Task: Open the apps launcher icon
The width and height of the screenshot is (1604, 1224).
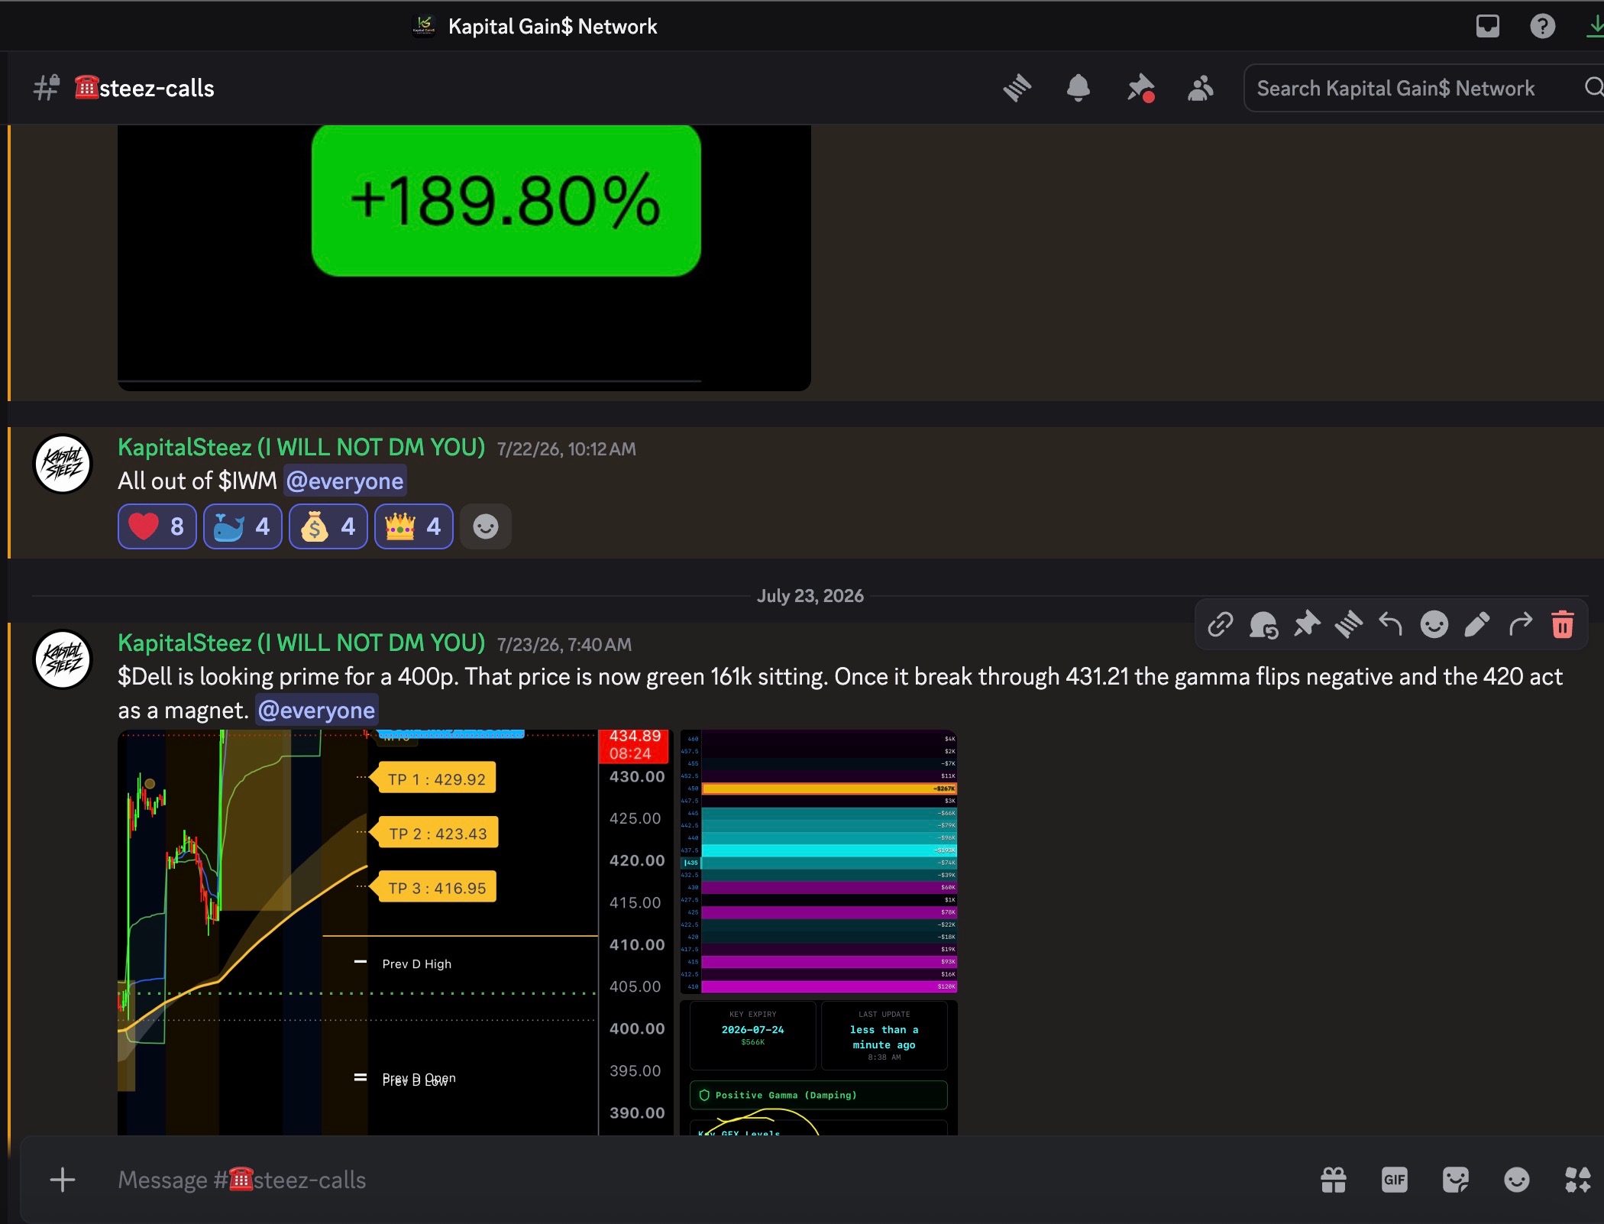Action: pos(1578,1180)
